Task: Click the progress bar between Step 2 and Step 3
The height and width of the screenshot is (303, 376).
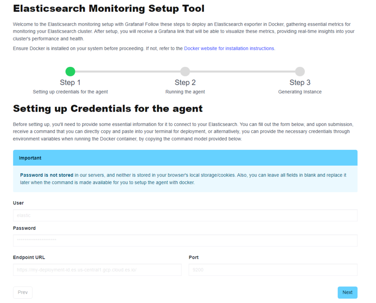Action: tap(242, 71)
